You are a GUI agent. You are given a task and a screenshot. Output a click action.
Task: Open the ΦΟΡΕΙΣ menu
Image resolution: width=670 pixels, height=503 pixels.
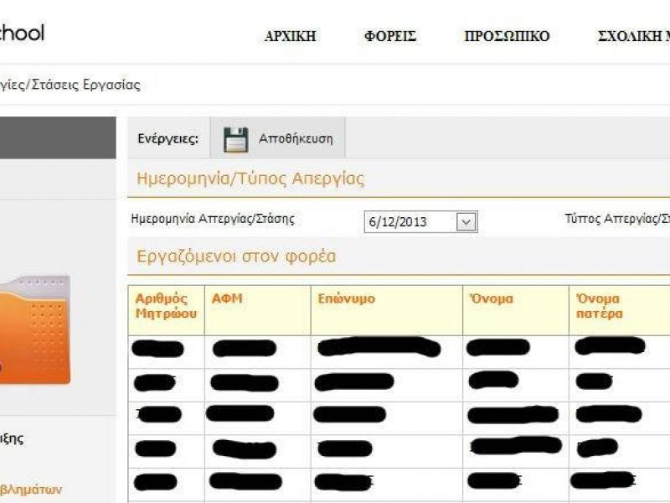(389, 36)
